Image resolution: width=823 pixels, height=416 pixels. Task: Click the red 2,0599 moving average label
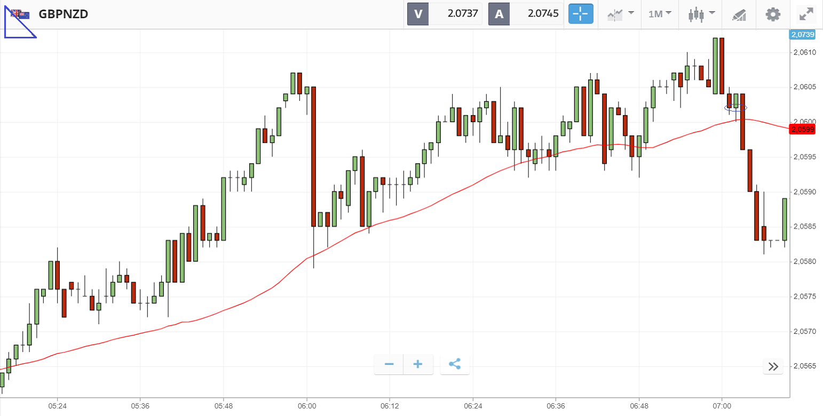(x=803, y=129)
